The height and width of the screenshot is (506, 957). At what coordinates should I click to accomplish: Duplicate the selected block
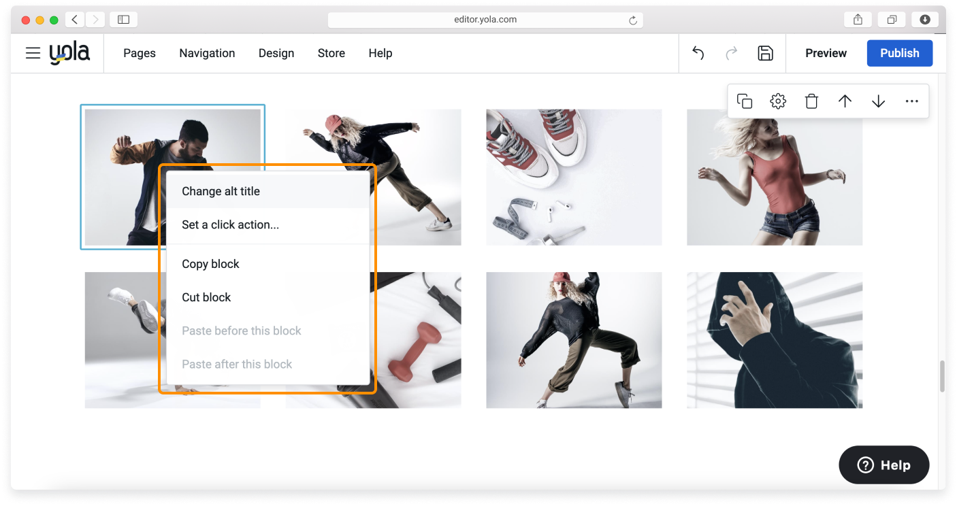745,101
